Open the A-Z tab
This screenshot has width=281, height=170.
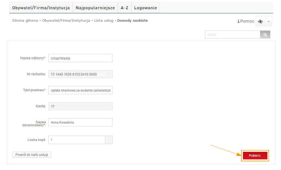(124, 8)
